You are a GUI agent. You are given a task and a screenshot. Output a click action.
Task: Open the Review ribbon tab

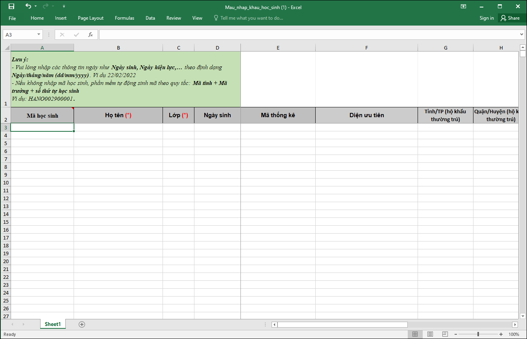[174, 18]
